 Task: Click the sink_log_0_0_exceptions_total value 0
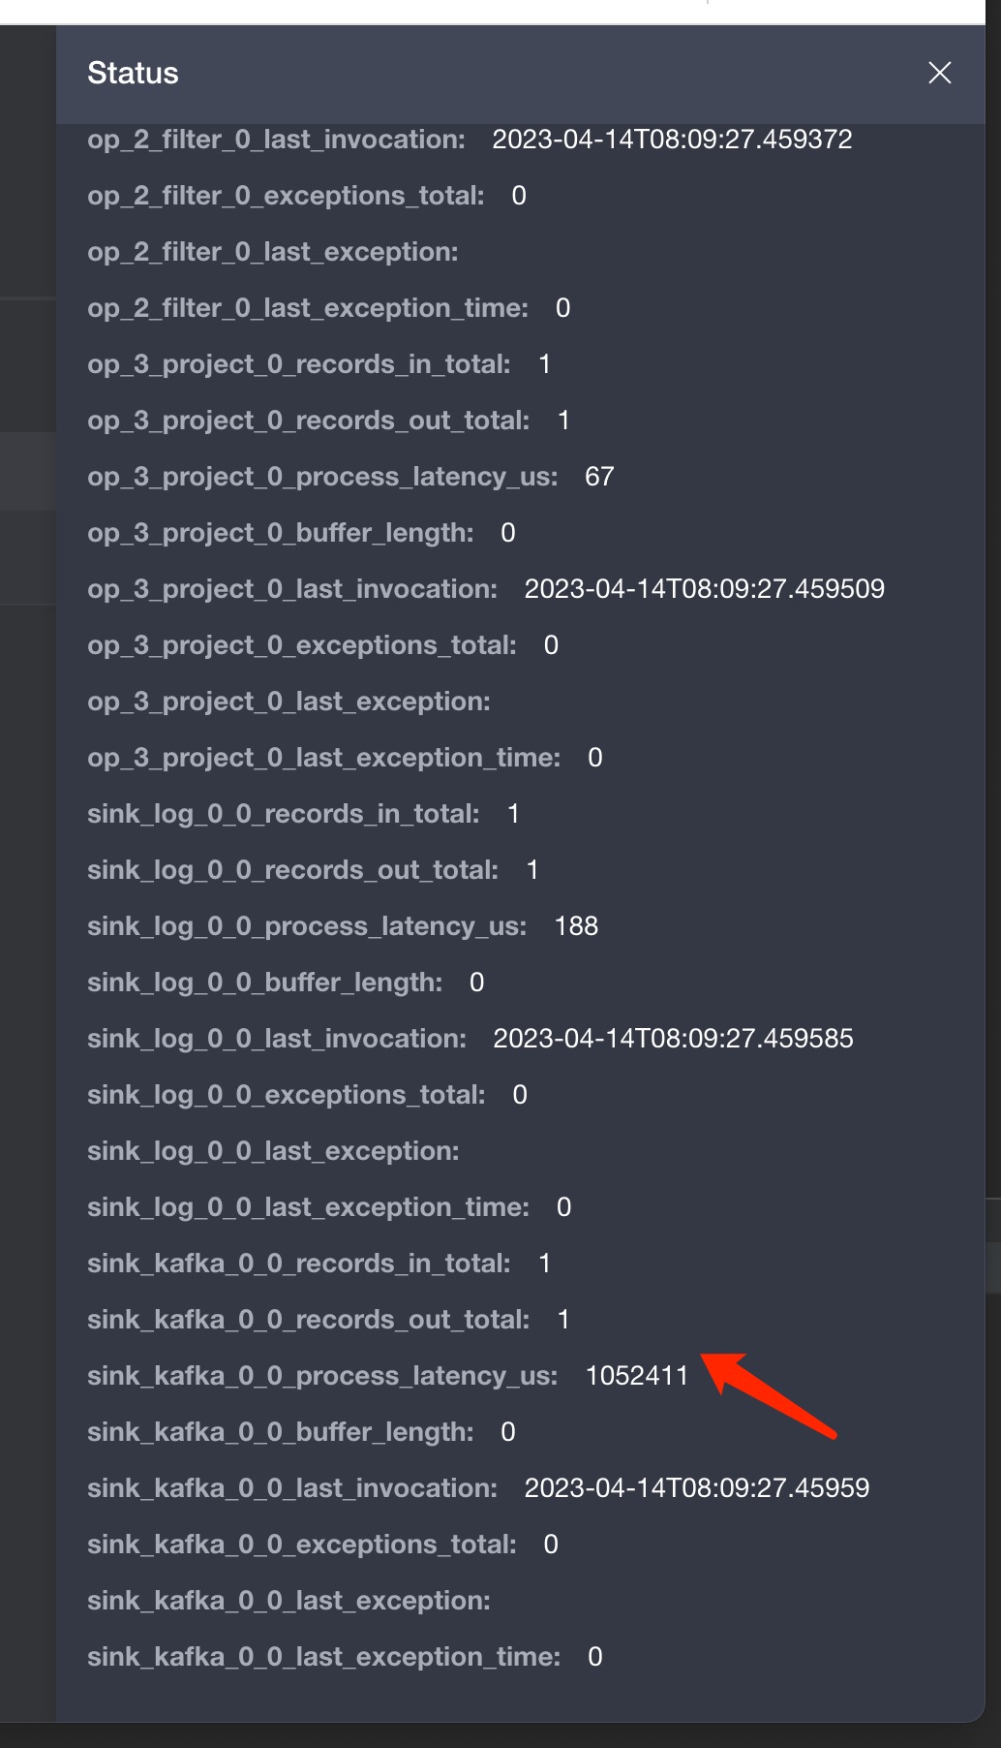[519, 1094]
